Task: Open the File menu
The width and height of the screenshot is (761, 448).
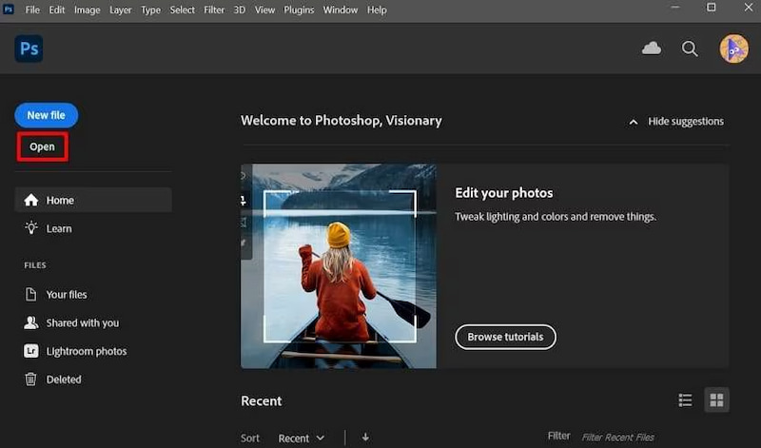Action: click(x=32, y=10)
